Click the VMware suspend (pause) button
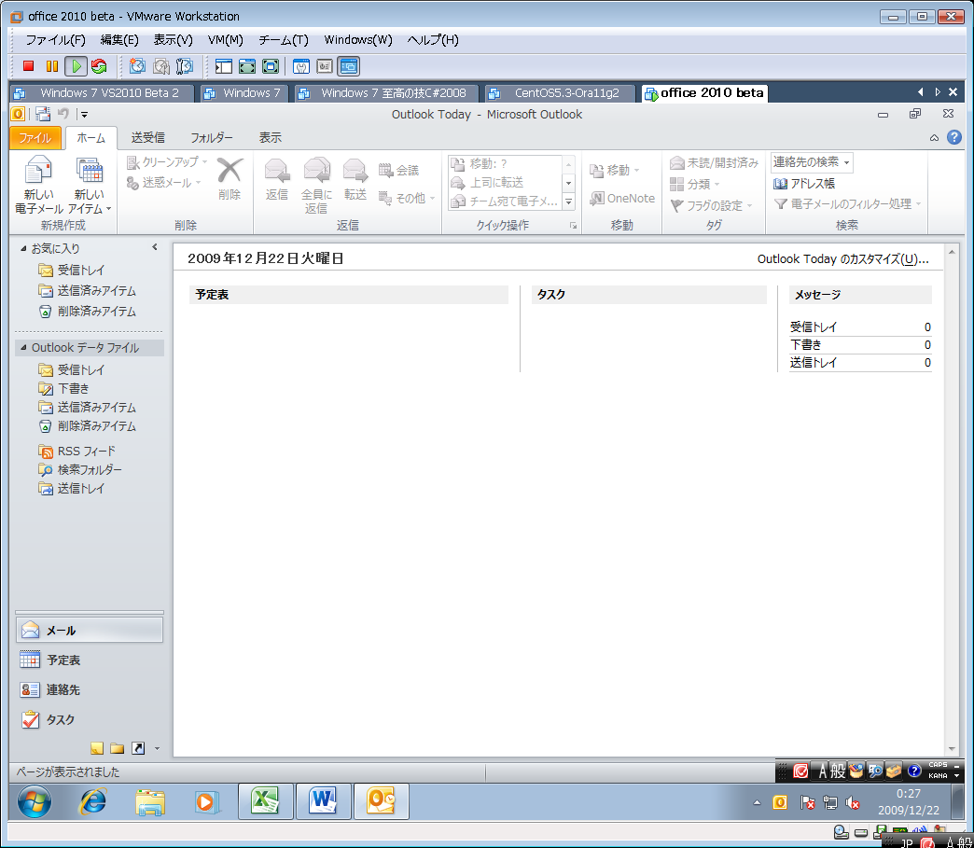974x848 pixels. point(52,66)
